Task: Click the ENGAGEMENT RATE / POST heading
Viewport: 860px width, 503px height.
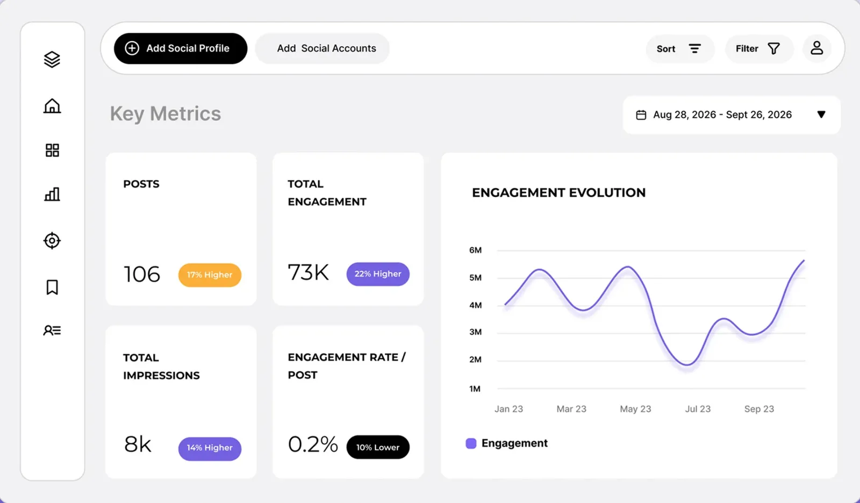Action: point(347,366)
